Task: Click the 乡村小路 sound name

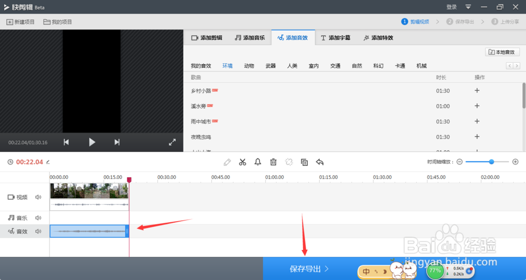Action: click(201, 91)
